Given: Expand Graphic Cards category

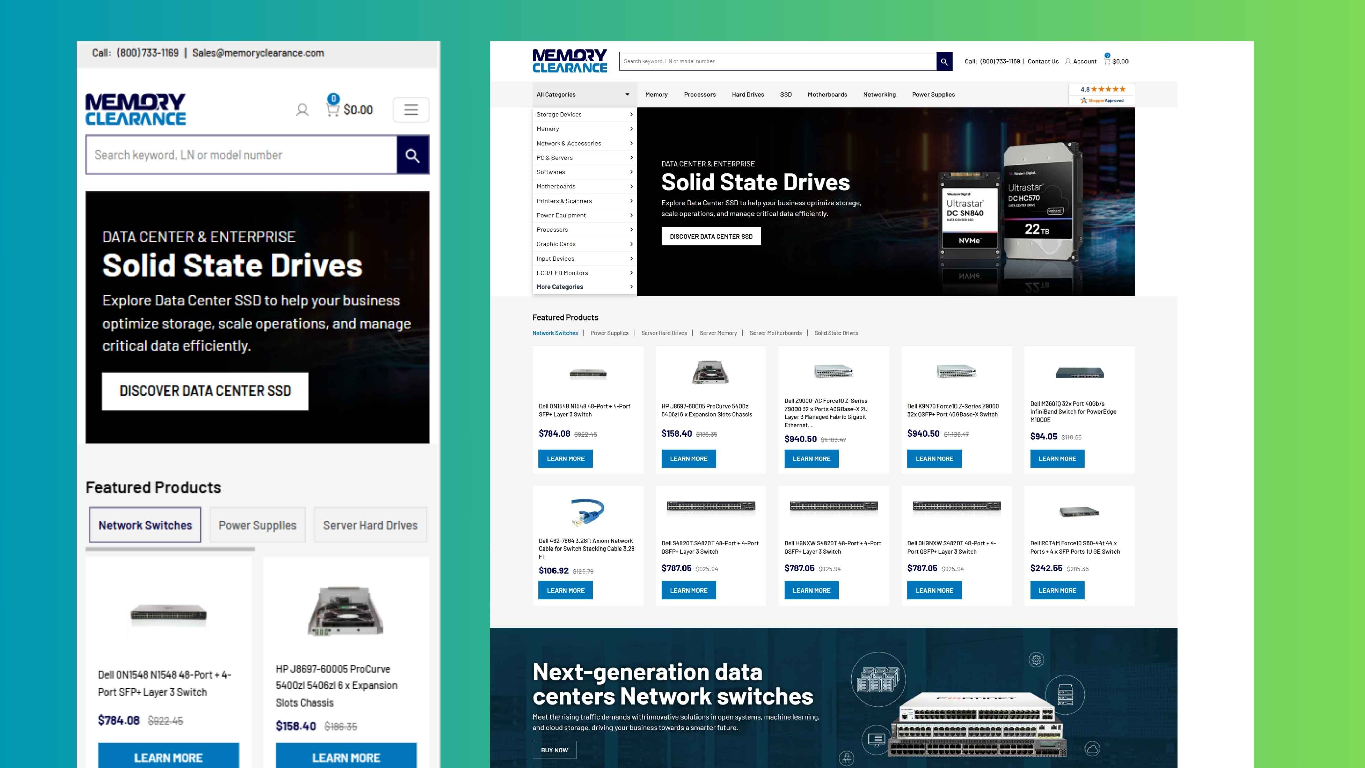Looking at the screenshot, I should [x=585, y=244].
